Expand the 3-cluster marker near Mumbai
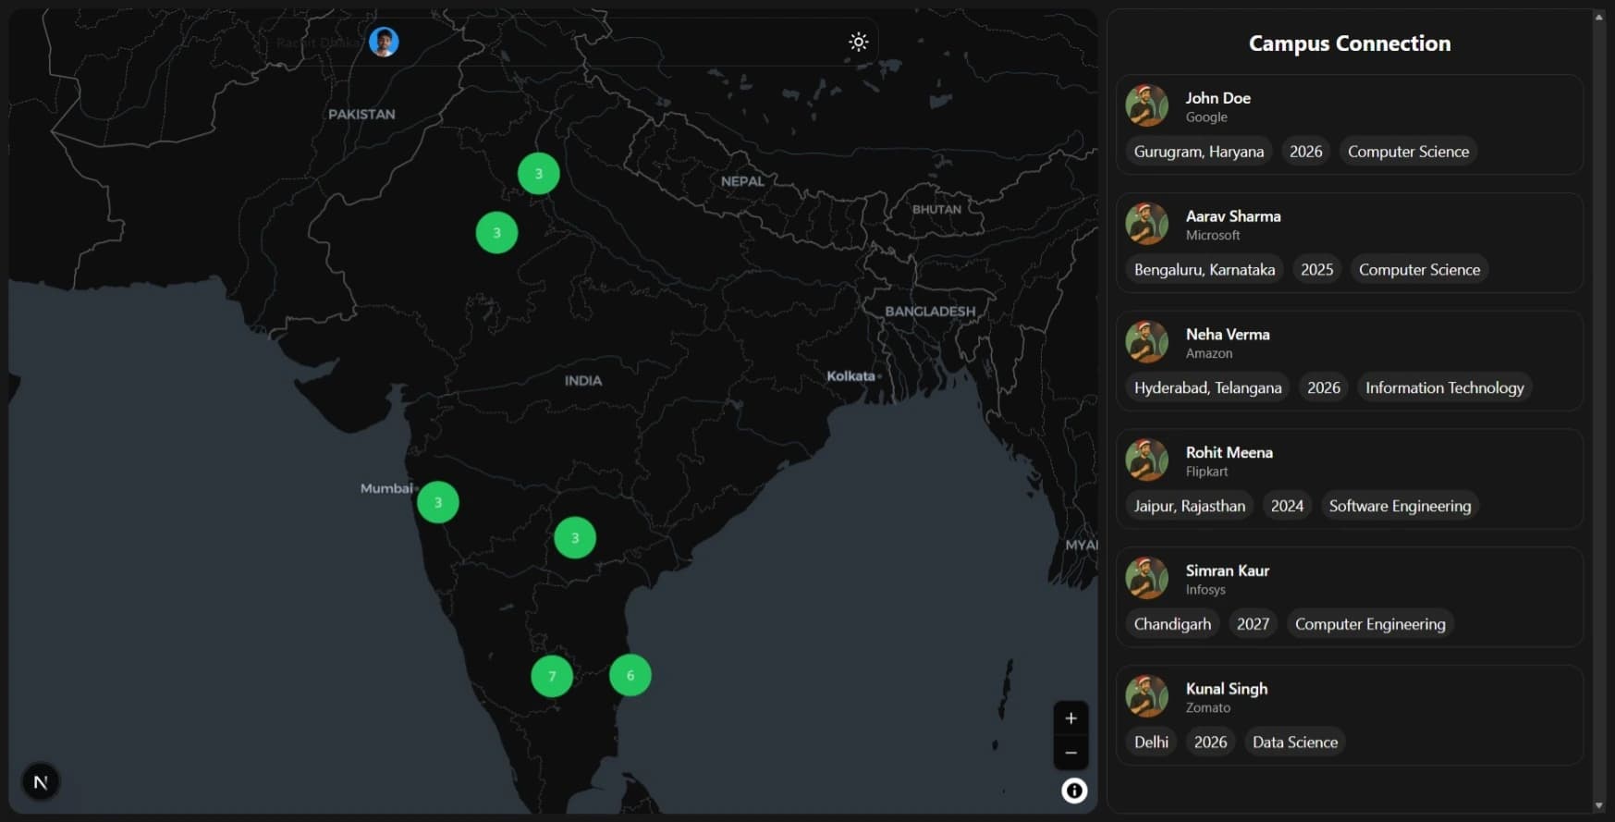The image size is (1615, 822). (438, 502)
